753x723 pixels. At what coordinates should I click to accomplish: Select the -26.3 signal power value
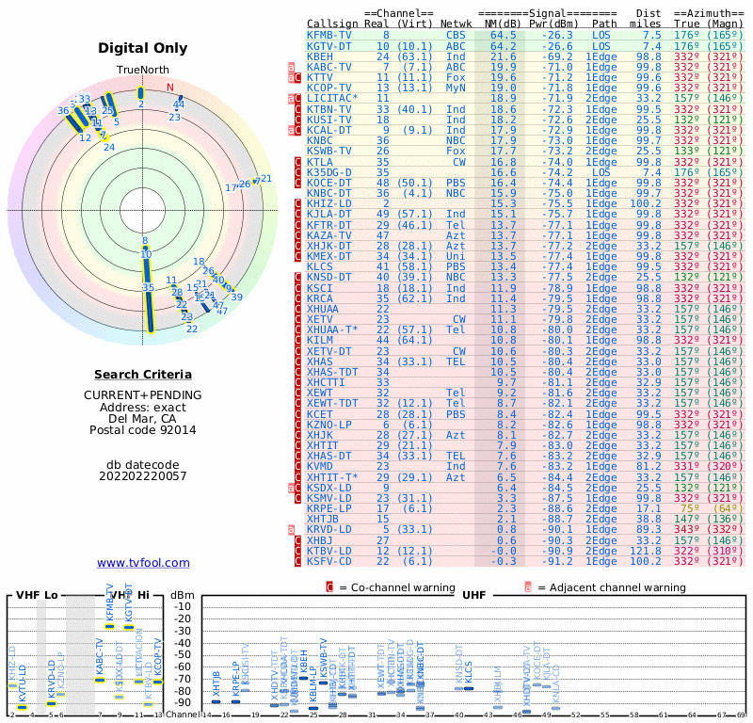pyautogui.click(x=557, y=35)
